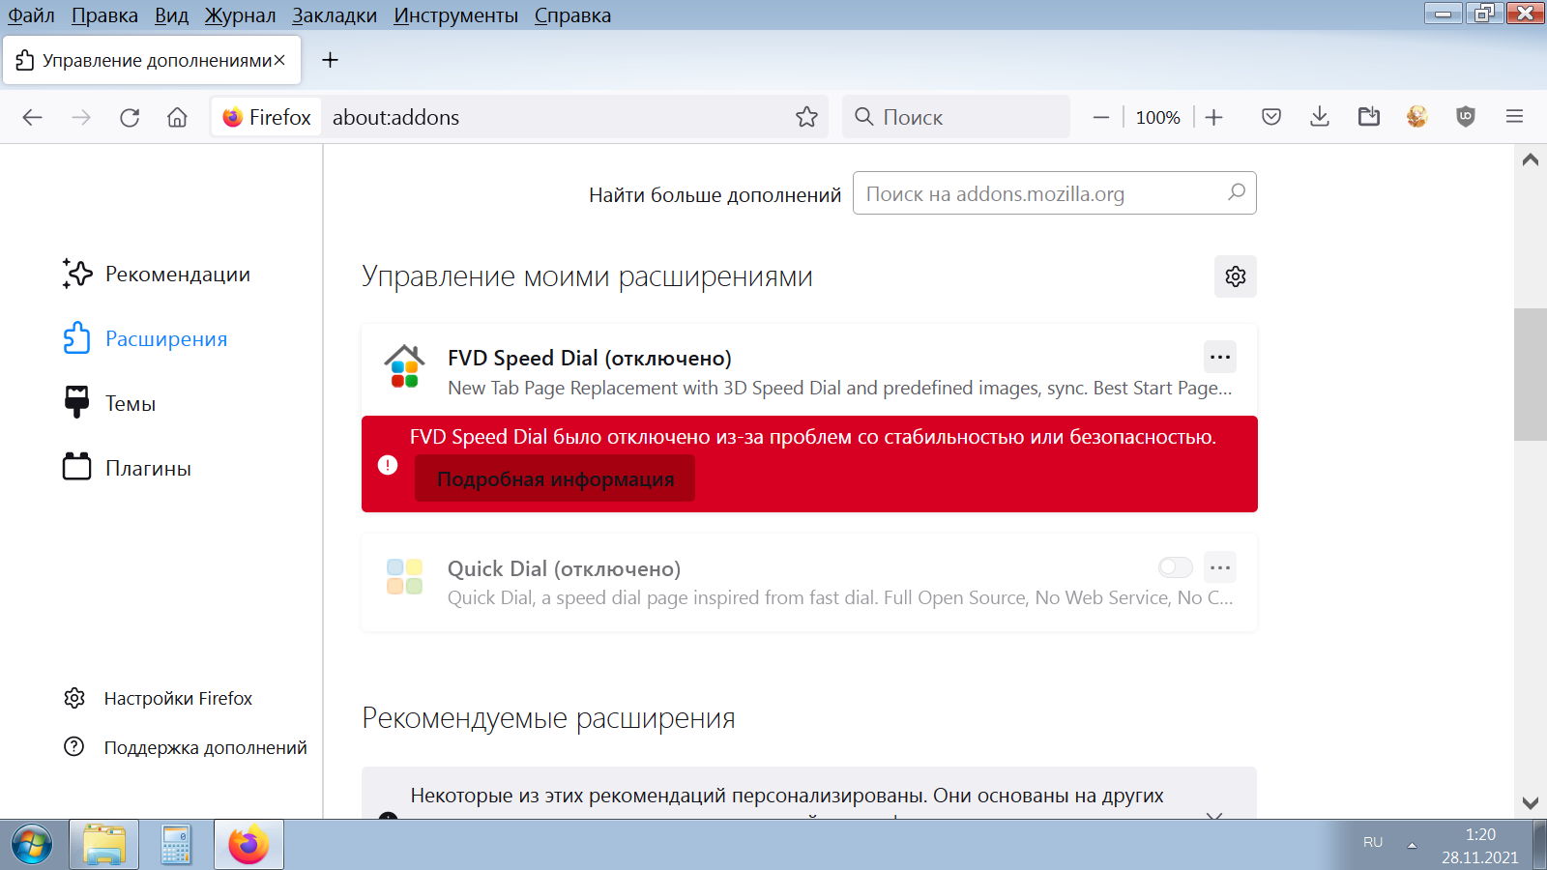Zoom in with the plus button
Viewport: 1547px width, 870px height.
1214,117
